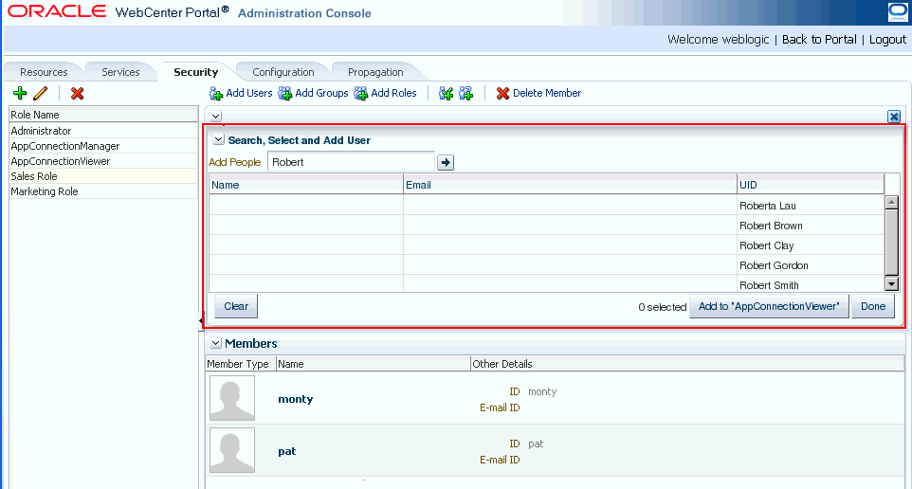The image size is (912, 489).
Task: Click the pencil edit role icon
Action: (x=41, y=93)
